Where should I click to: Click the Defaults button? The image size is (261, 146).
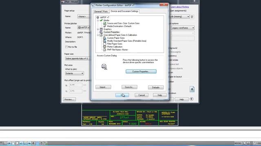pyautogui.click(x=156, y=87)
